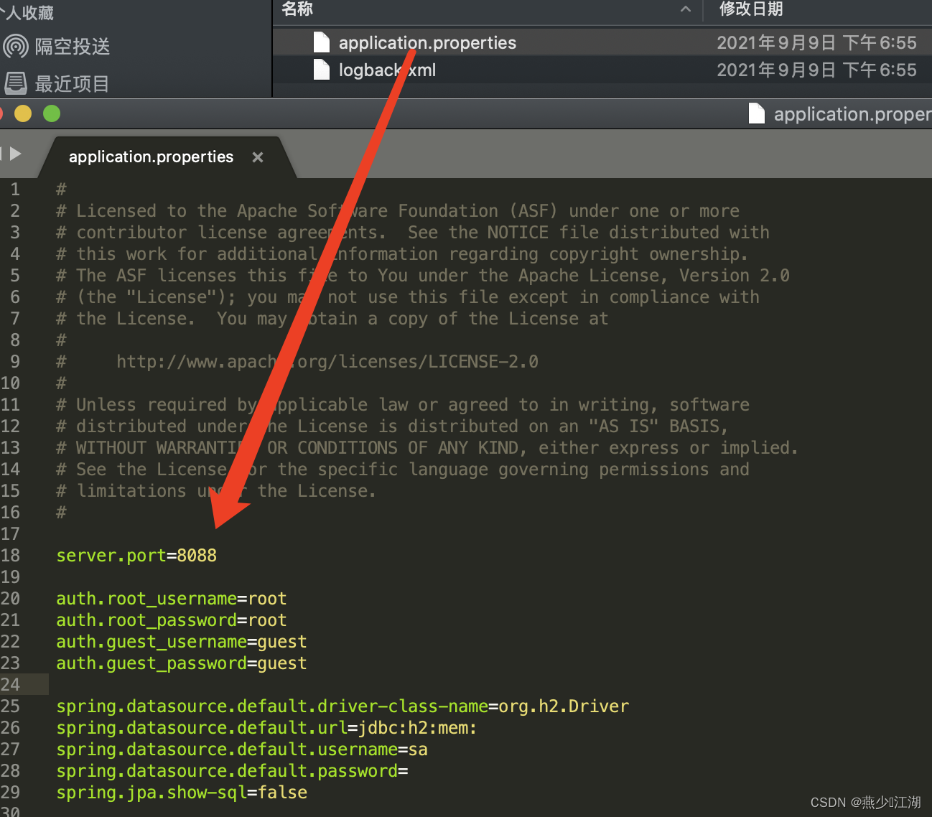Click the document icon in the editor title bar
The width and height of the screenshot is (932, 817).
click(757, 113)
